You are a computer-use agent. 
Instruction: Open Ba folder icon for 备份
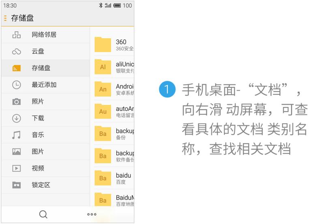point(103,134)
